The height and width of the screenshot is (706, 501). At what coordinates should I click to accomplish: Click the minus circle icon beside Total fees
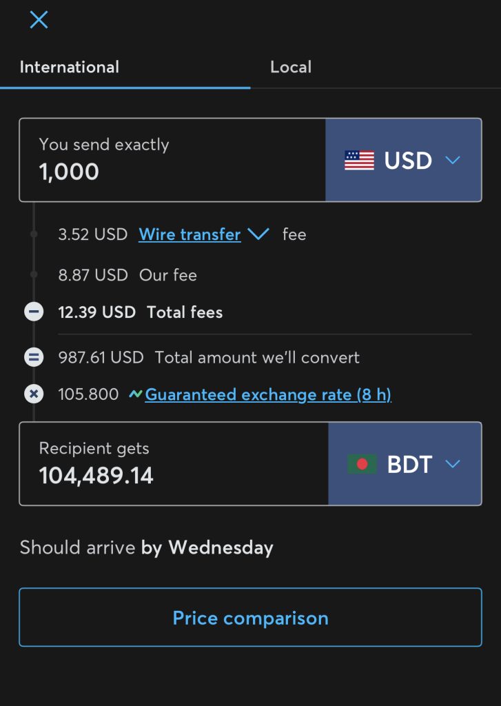tap(33, 312)
